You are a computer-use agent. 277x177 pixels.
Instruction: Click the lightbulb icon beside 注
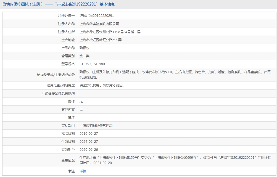click(70, 171)
